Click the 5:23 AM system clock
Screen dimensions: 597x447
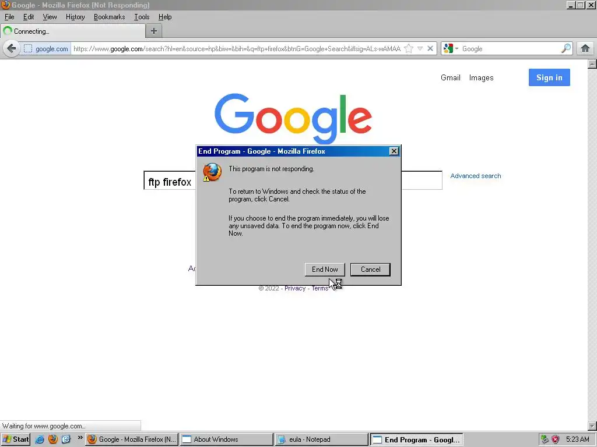click(x=578, y=439)
